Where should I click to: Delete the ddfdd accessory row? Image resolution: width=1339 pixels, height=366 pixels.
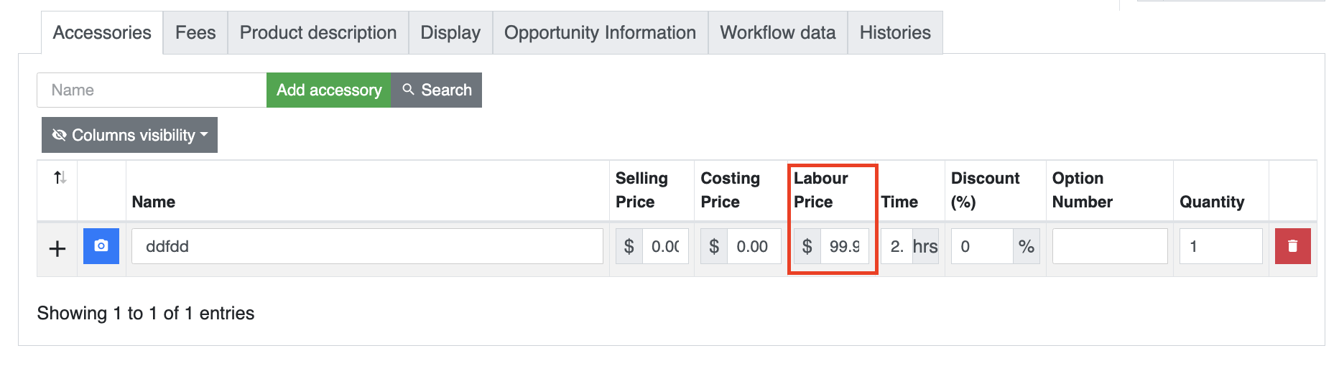[1292, 246]
